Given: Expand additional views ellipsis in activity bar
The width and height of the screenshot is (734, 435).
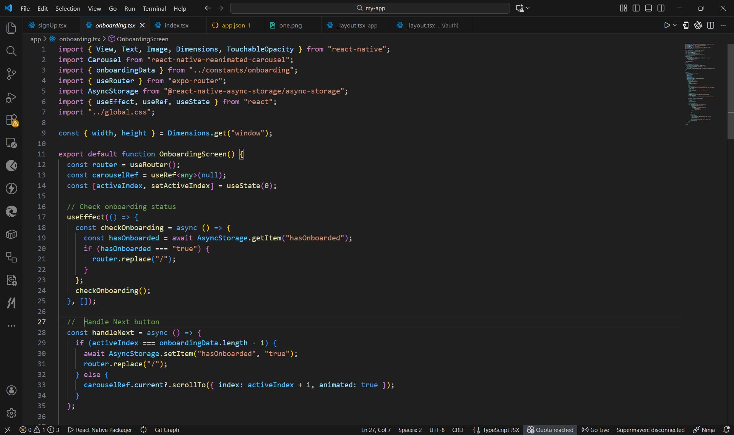Looking at the screenshot, I should point(11,326).
